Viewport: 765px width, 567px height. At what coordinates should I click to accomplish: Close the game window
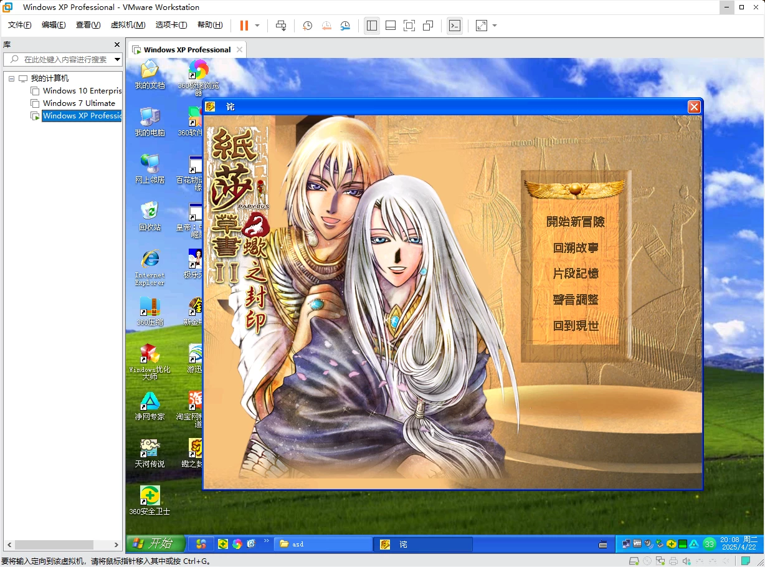tap(694, 107)
